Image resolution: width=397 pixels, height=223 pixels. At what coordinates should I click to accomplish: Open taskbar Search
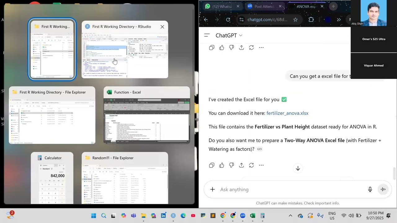(x=104, y=216)
